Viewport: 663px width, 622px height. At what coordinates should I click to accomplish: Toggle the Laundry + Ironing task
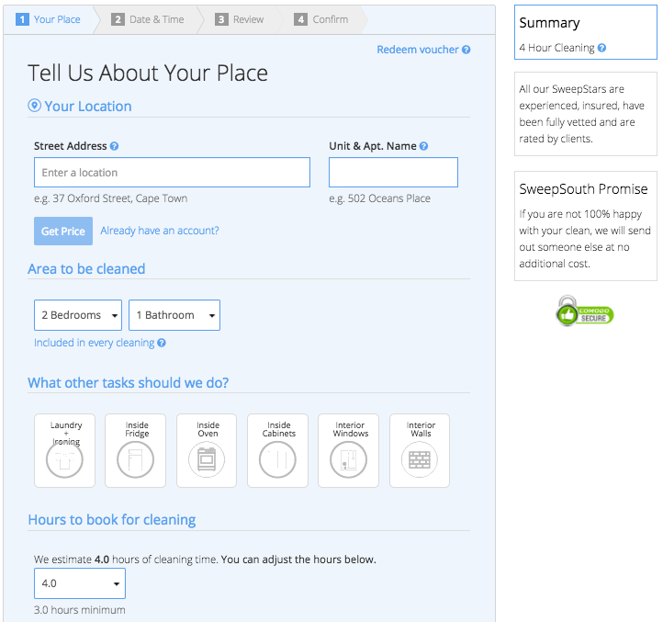66,450
